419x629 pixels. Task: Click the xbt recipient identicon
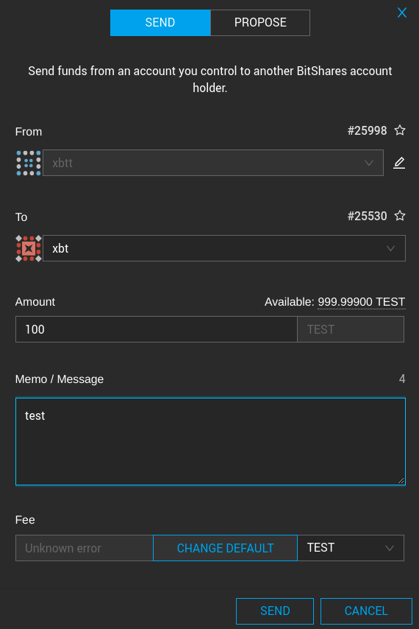[x=29, y=248]
